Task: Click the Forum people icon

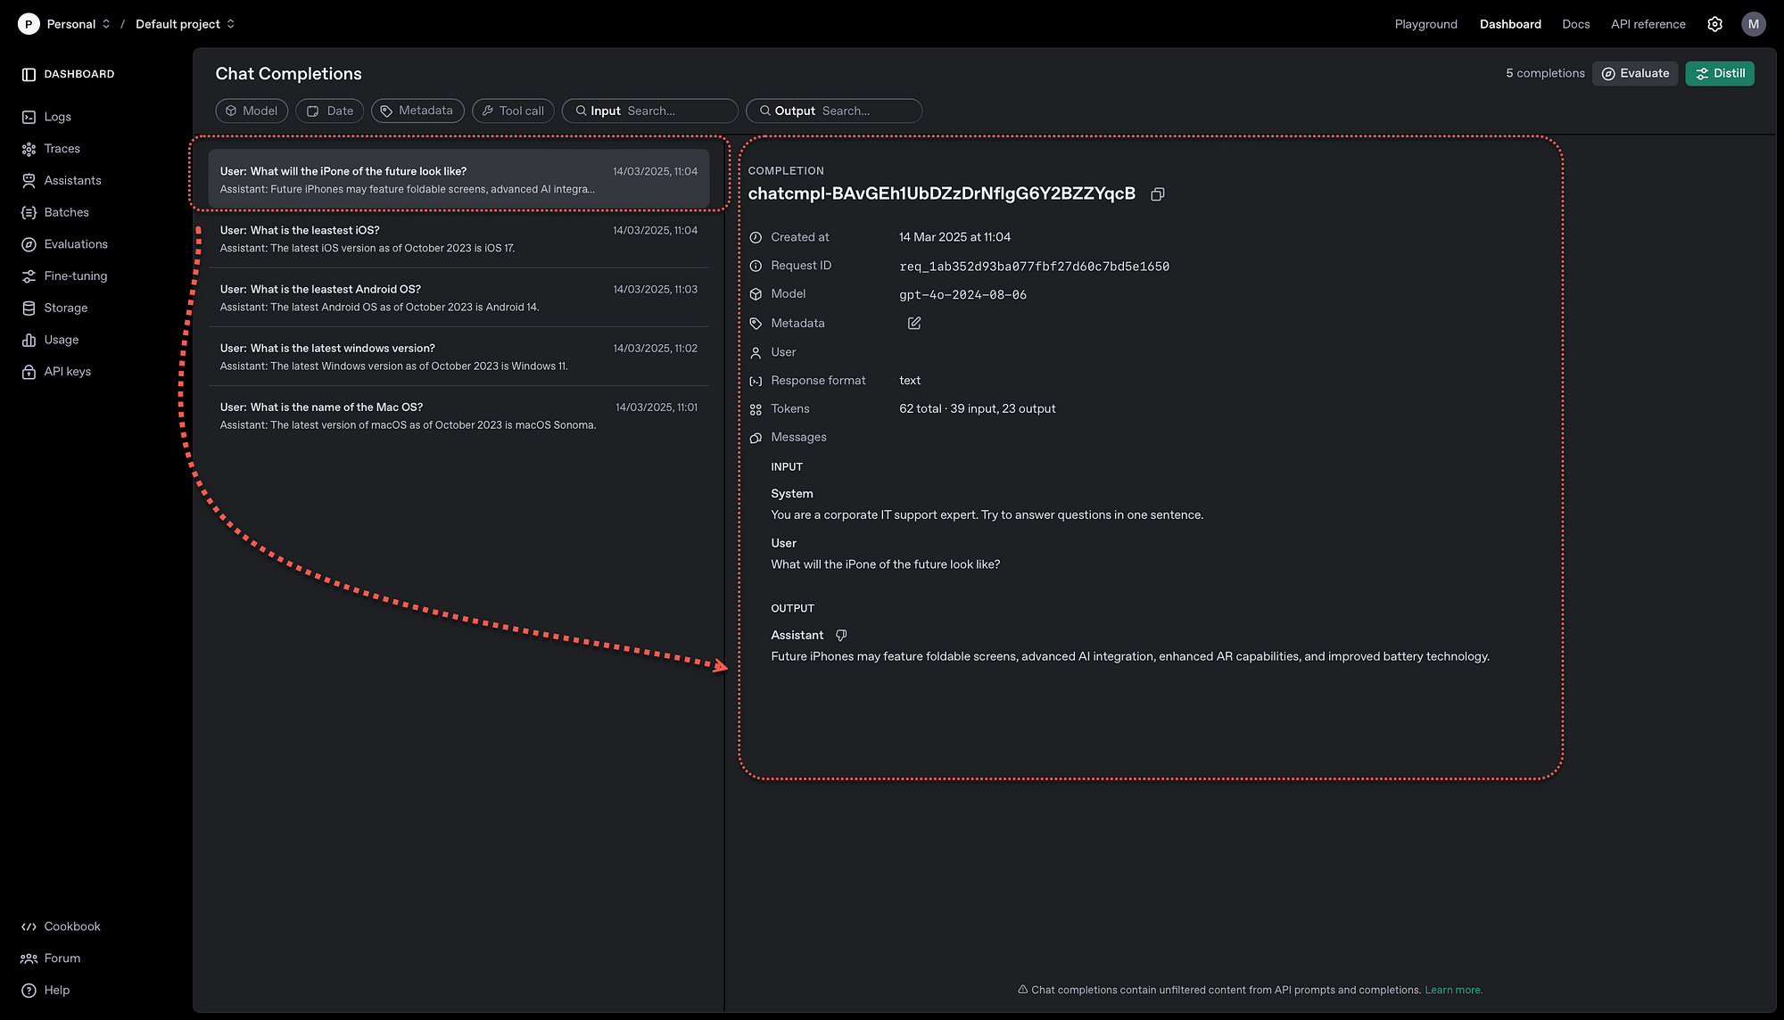Action: point(29,958)
